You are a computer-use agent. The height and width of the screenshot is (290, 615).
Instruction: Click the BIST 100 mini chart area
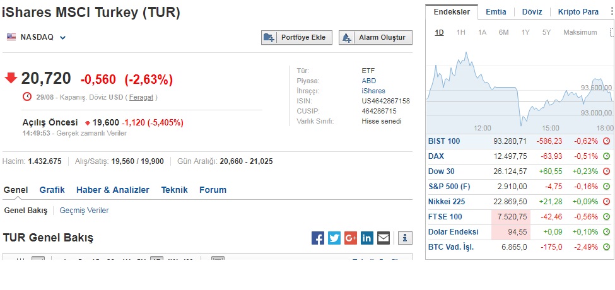pos(520,88)
